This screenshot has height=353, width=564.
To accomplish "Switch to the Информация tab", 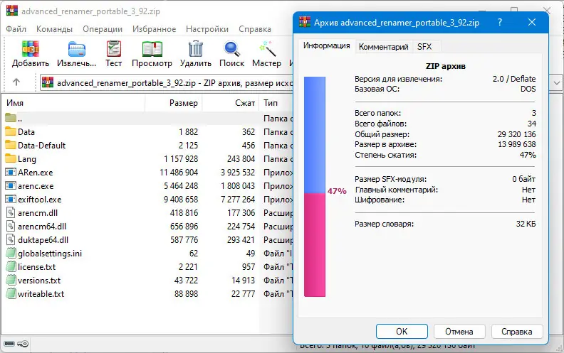I will coord(327,46).
